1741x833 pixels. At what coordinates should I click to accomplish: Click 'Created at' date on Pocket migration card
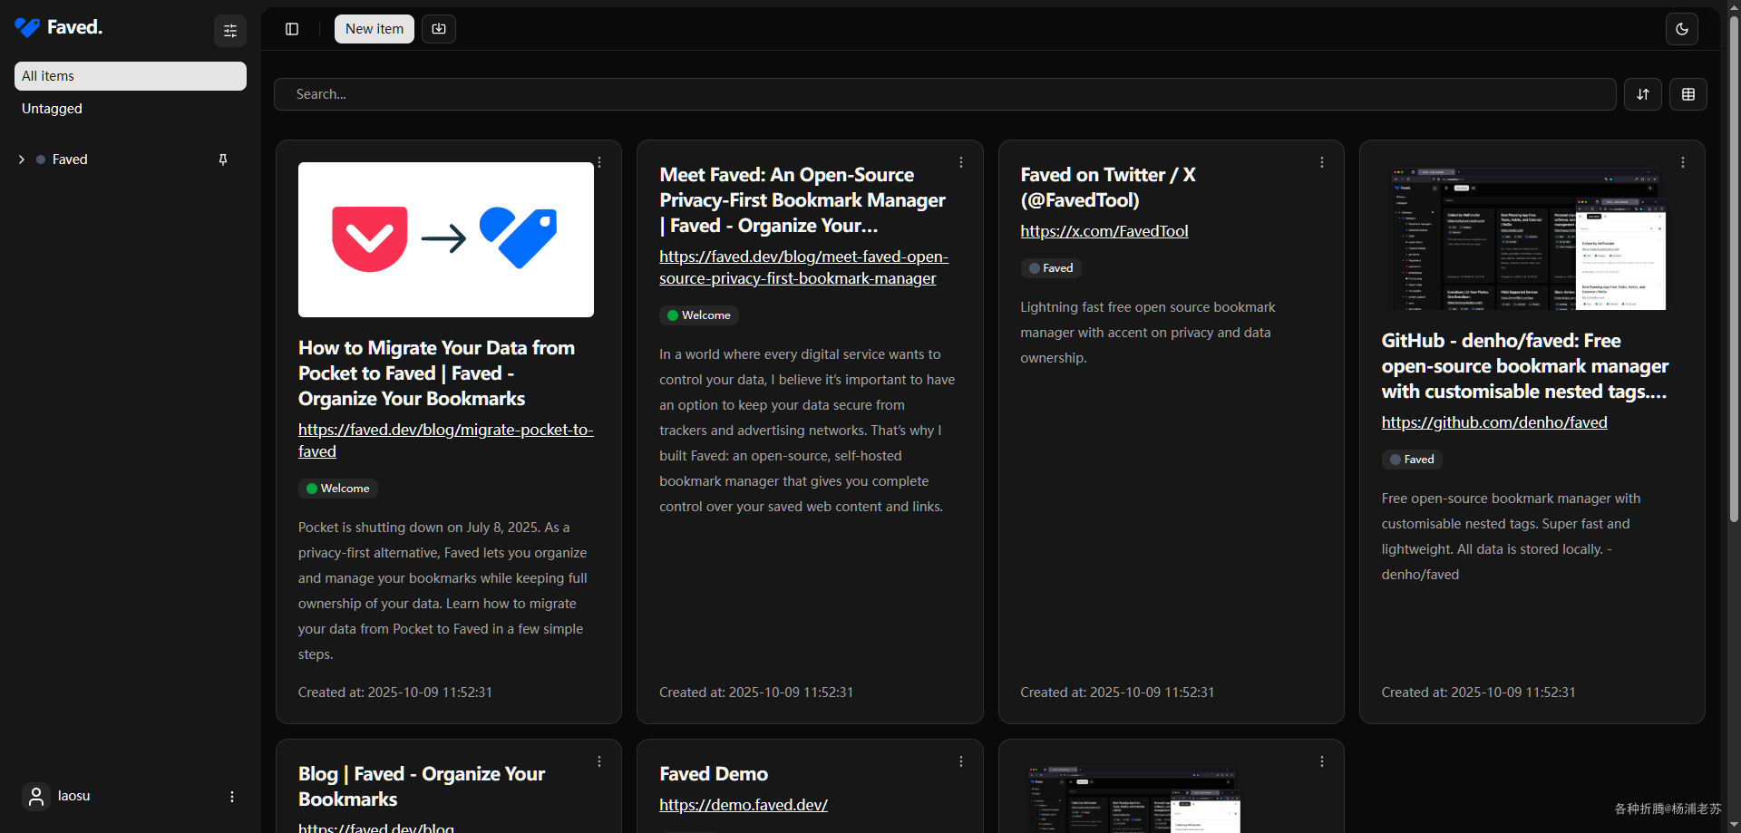(395, 693)
